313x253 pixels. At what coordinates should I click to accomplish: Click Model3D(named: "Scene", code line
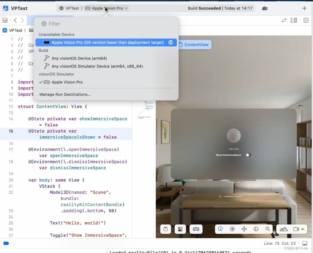click(x=80, y=192)
